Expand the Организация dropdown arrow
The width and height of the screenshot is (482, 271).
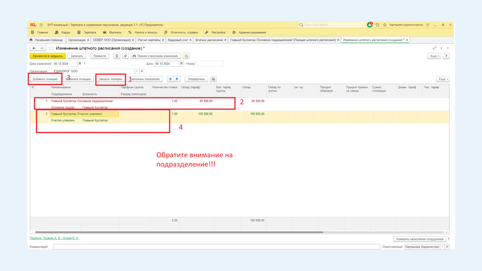pyautogui.click(x=136, y=71)
